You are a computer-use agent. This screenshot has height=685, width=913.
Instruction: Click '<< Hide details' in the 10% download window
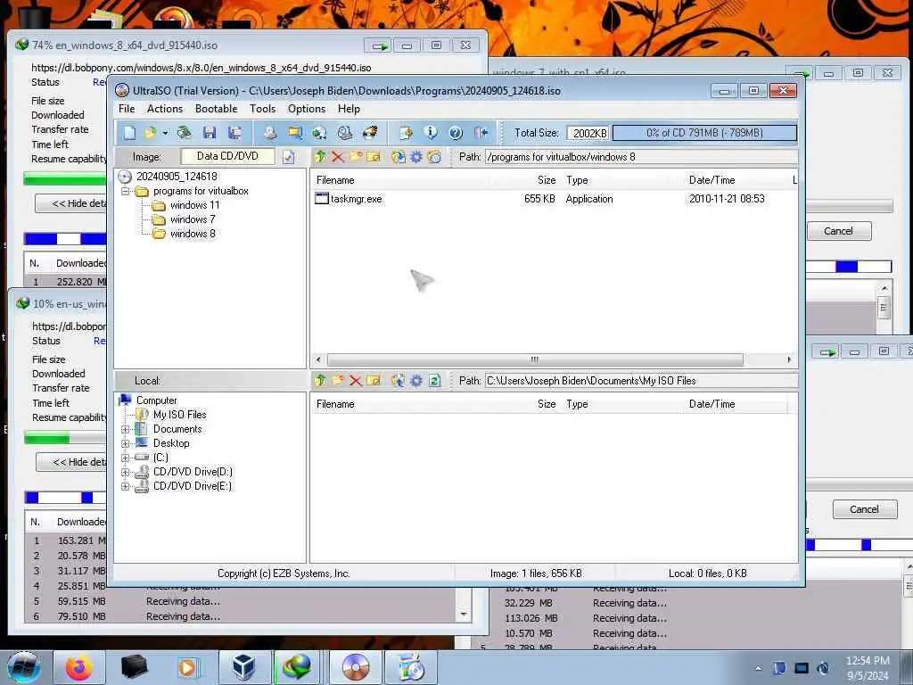coord(72,462)
